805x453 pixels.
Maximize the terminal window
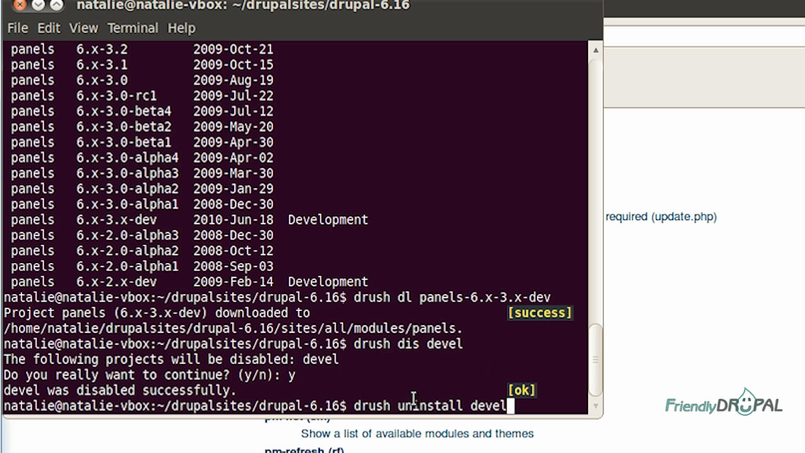click(x=56, y=6)
